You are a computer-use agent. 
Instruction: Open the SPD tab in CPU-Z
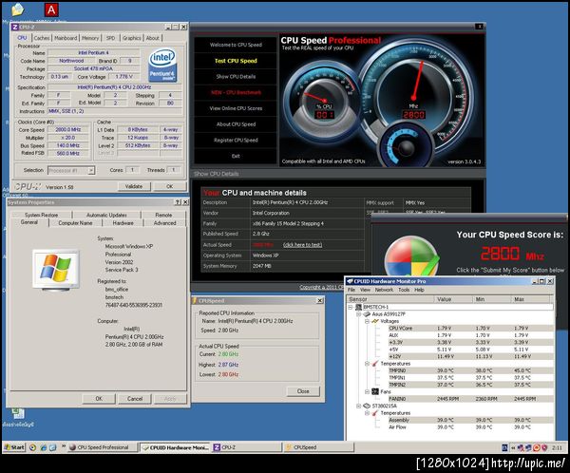(x=110, y=38)
